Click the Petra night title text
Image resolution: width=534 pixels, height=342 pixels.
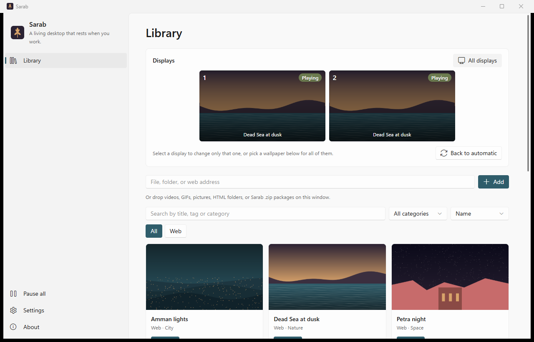coord(411,319)
